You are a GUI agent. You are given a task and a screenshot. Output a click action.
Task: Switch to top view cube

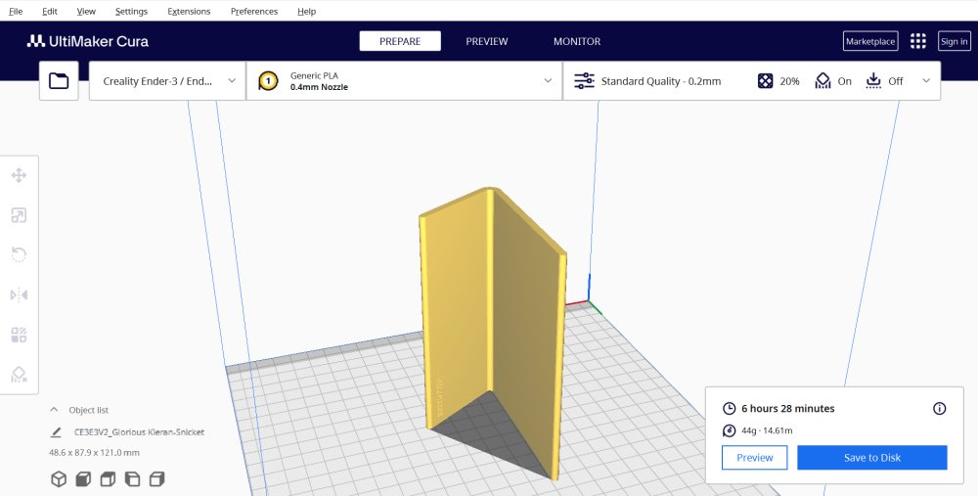click(108, 479)
